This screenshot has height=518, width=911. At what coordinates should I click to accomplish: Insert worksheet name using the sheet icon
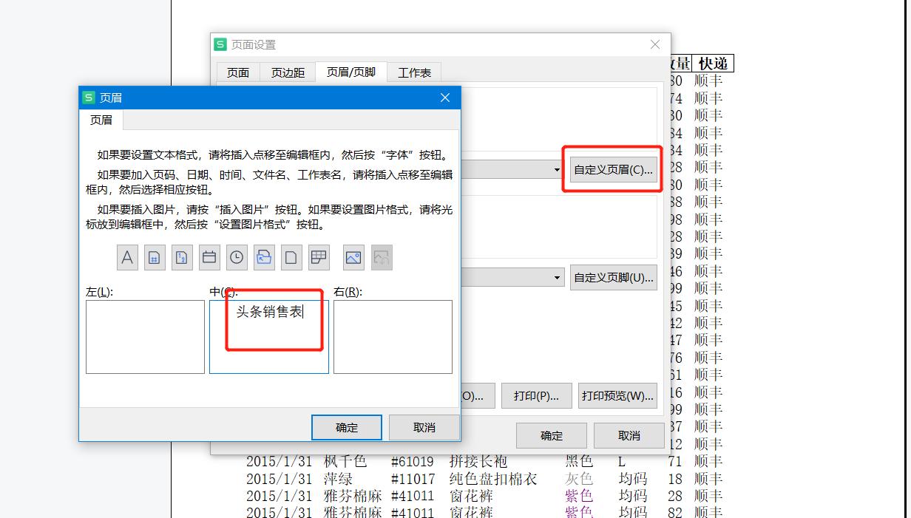point(319,257)
